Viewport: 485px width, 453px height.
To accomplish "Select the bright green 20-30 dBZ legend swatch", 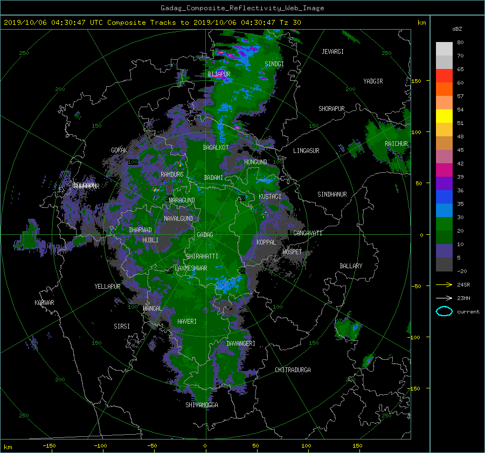I will tap(444, 224).
